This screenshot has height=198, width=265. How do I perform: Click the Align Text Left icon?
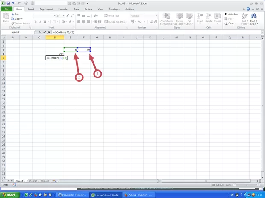pyautogui.click(x=79, y=22)
